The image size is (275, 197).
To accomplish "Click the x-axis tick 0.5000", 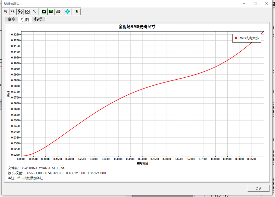I will coord(142,159).
